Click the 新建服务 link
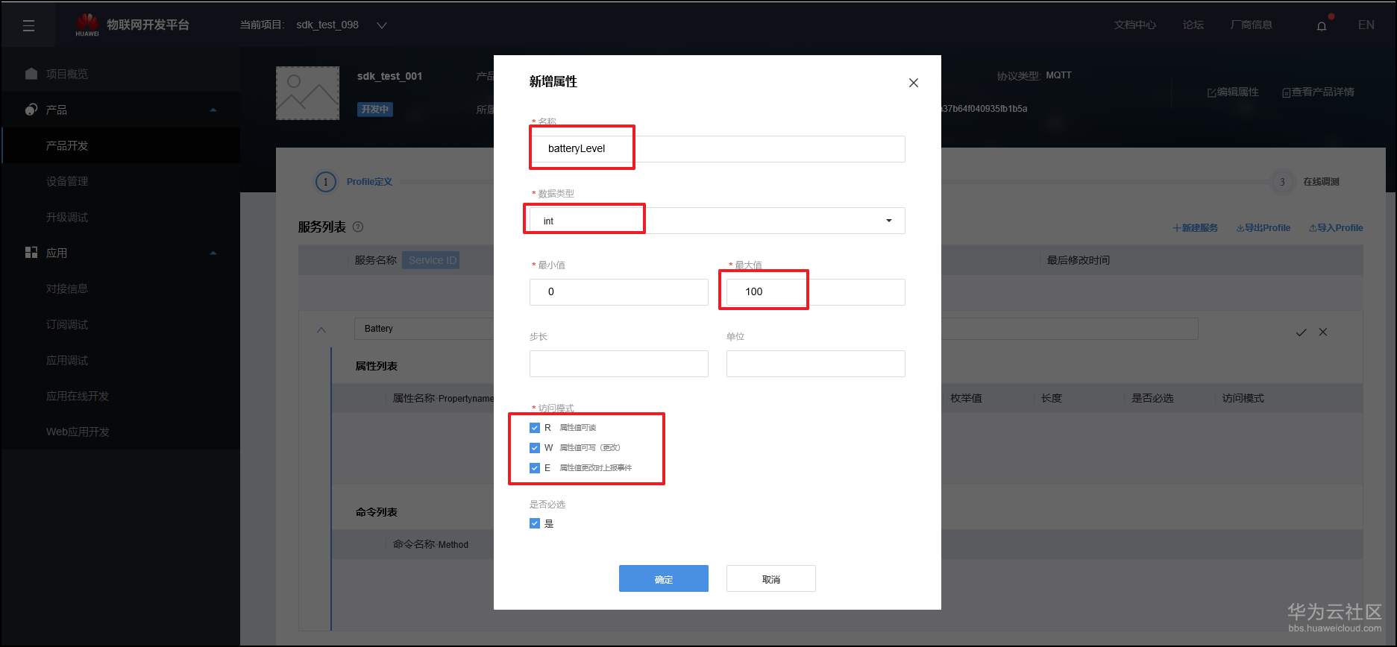The height and width of the screenshot is (647, 1397). [x=1195, y=228]
